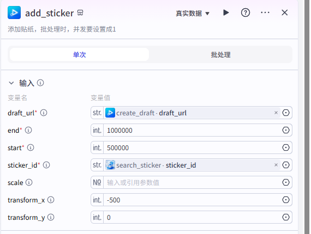Image resolution: width=311 pixels, height=234 pixels.
Task: Click the No. type label for scale
Action: click(x=97, y=182)
